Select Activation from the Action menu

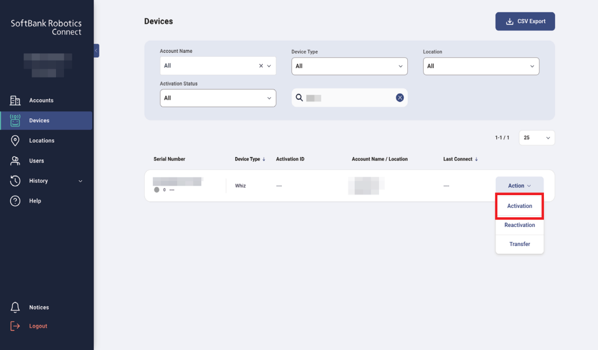(x=520, y=206)
